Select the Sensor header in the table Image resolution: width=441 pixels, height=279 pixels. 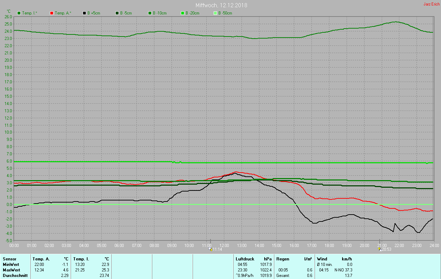pos(9,259)
